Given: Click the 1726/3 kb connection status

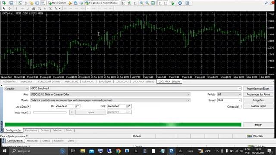Looking at the screenshot, I should 255,136.
